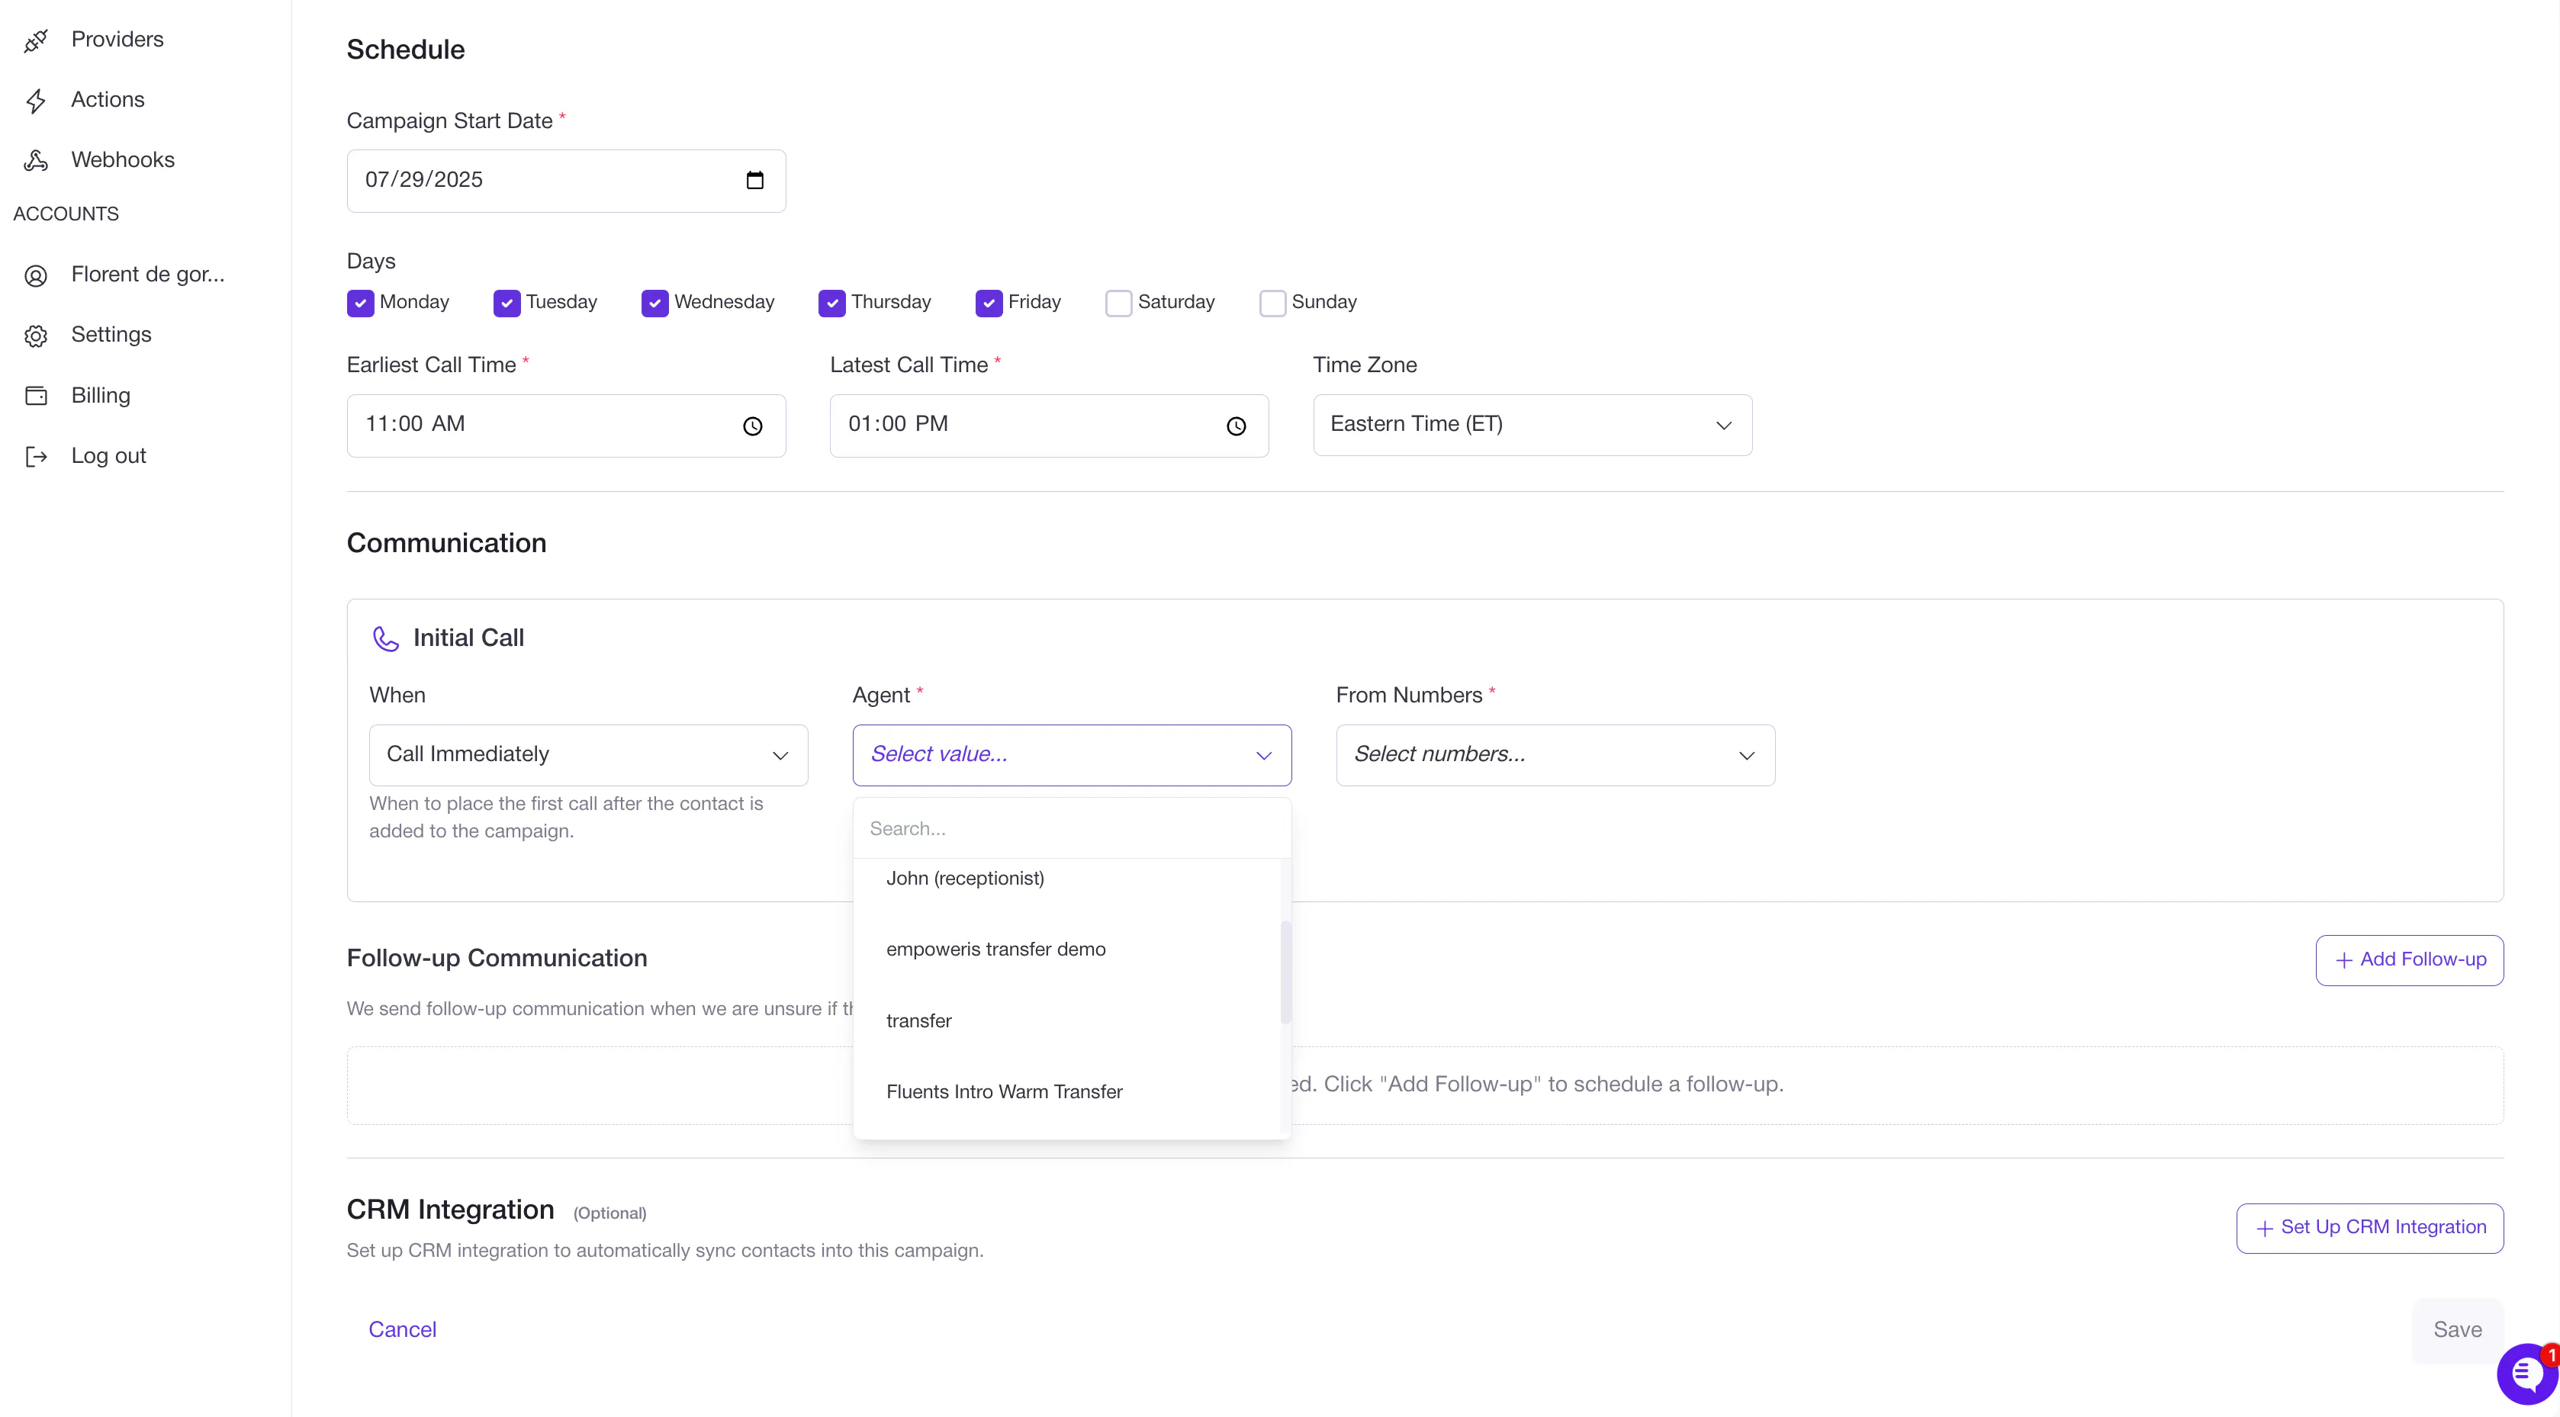Click the Campaign Start Date field

[x=565, y=180]
